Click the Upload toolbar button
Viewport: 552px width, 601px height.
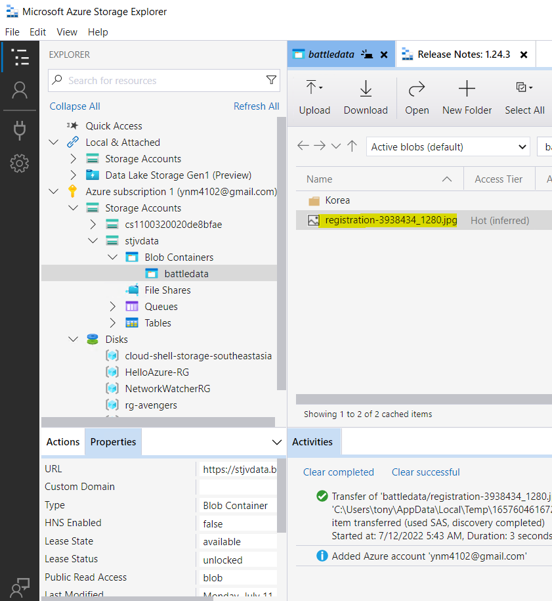coord(314,98)
